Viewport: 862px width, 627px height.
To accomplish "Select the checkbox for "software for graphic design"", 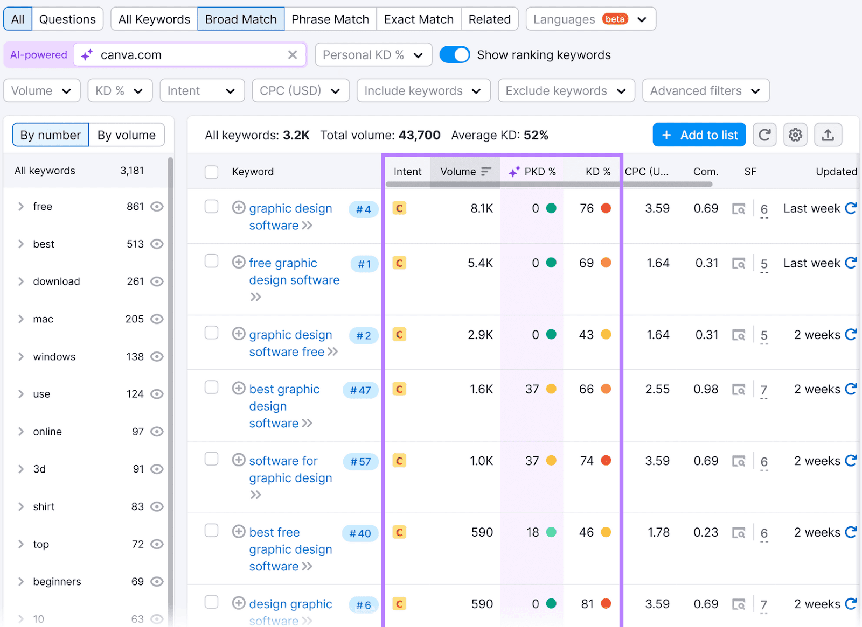I will click(211, 459).
